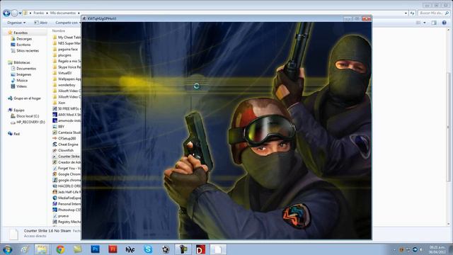
Task: Select Grupo en el hogar
Action: pyautogui.click(x=27, y=98)
